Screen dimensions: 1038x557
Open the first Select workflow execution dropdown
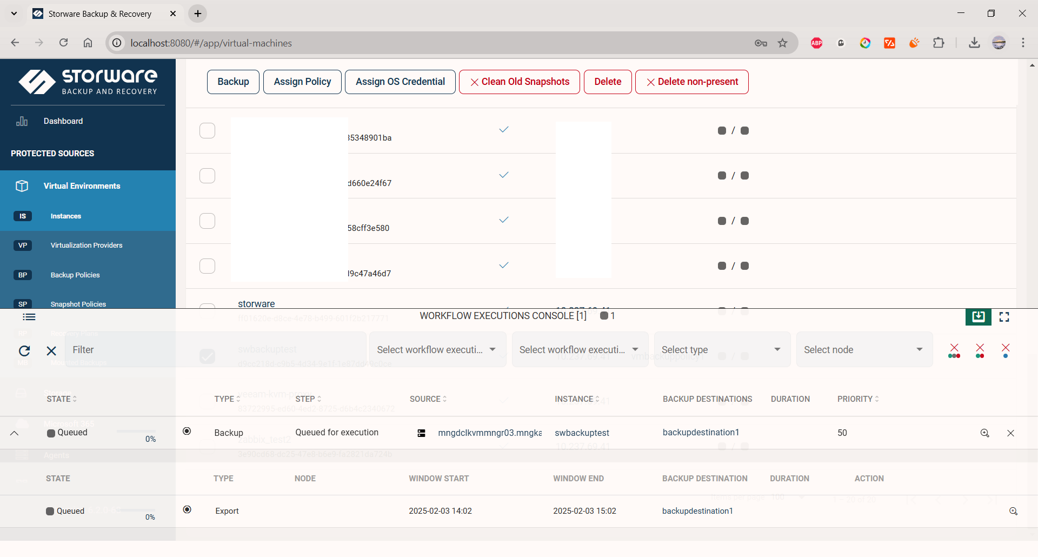pyautogui.click(x=437, y=350)
